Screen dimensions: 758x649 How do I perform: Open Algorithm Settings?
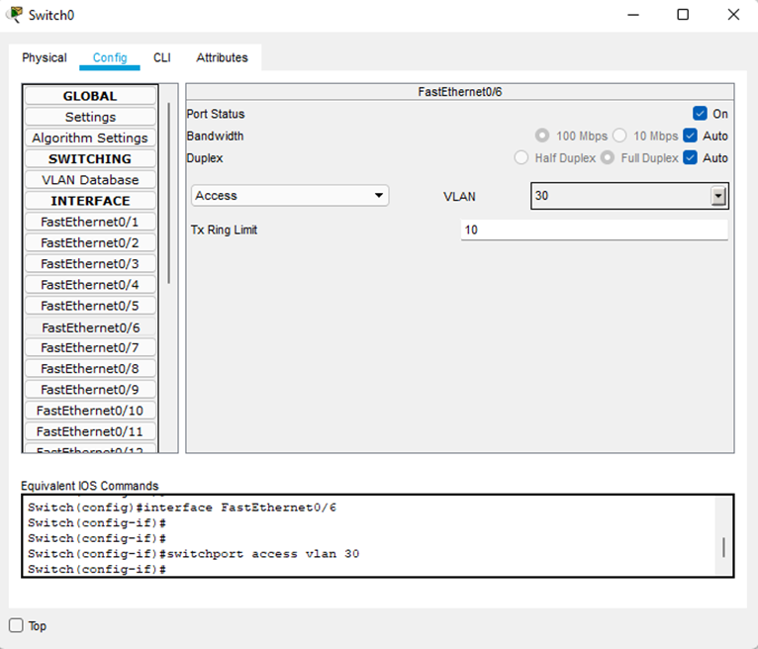tap(90, 138)
